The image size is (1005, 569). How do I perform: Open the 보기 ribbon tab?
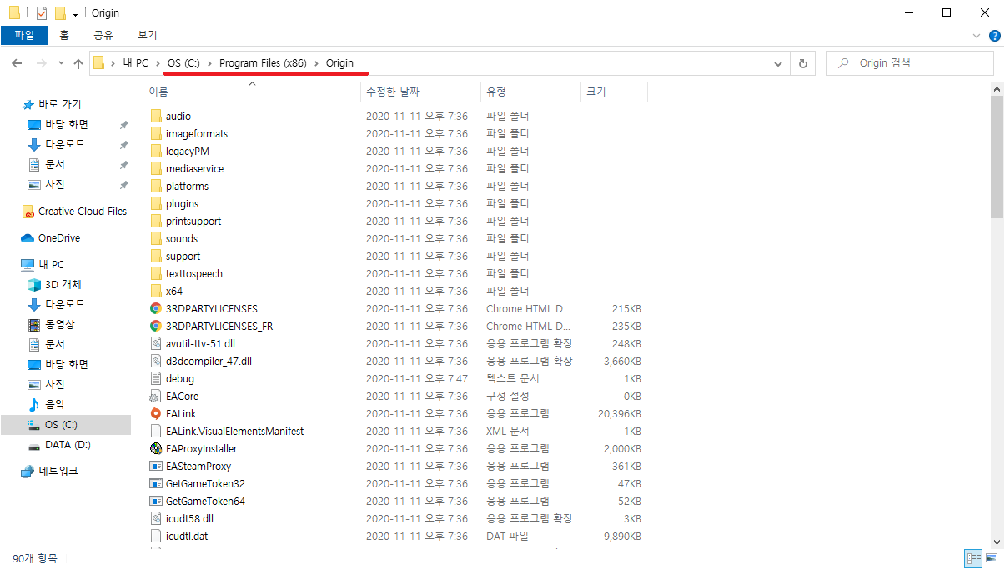[x=147, y=35]
